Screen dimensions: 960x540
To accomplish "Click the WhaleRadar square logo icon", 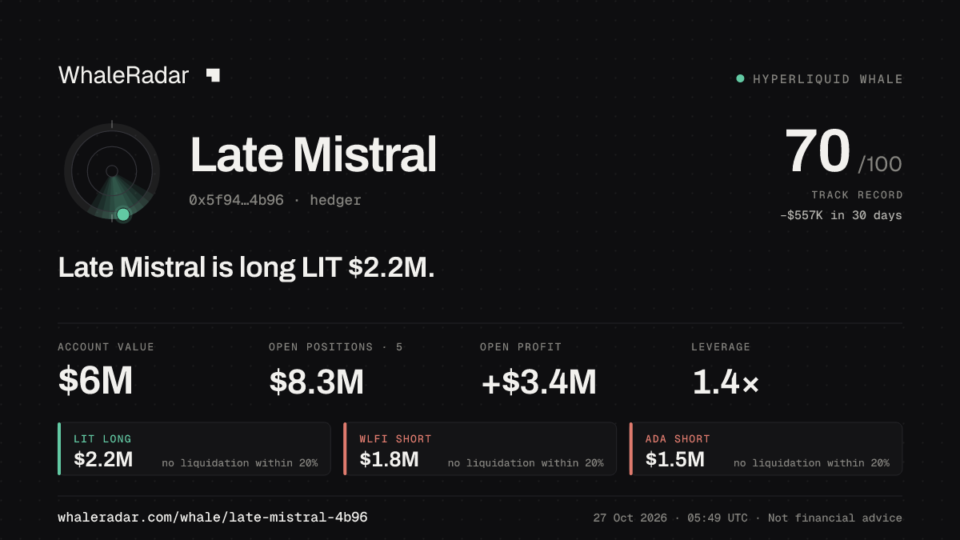I will coord(213,75).
